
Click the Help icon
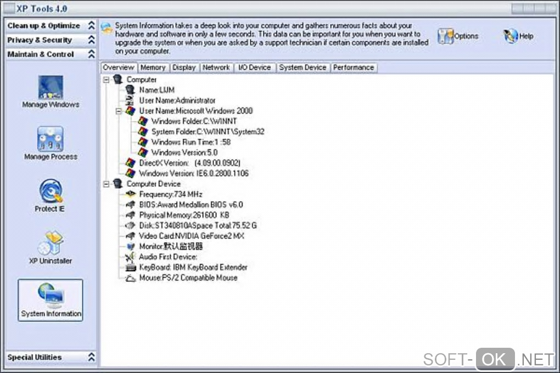(x=511, y=36)
